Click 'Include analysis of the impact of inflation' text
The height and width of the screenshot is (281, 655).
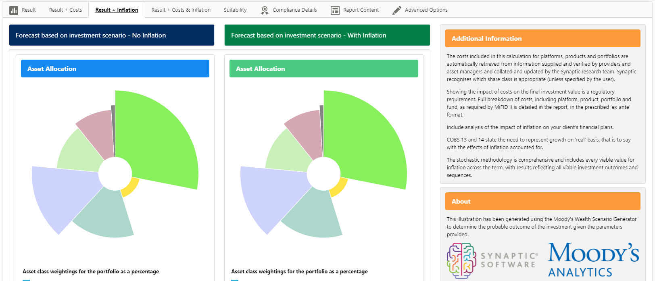(x=530, y=127)
